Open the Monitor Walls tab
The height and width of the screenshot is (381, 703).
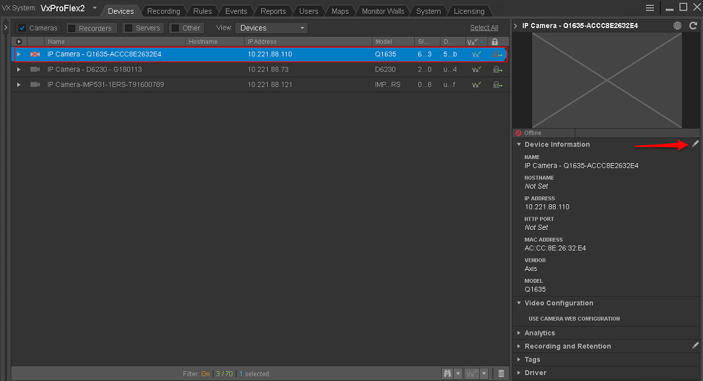pyautogui.click(x=383, y=11)
